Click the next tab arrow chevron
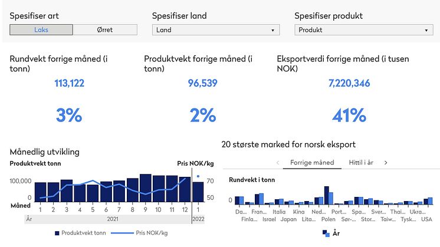Viewport: 440px width, 247px height. point(386,162)
